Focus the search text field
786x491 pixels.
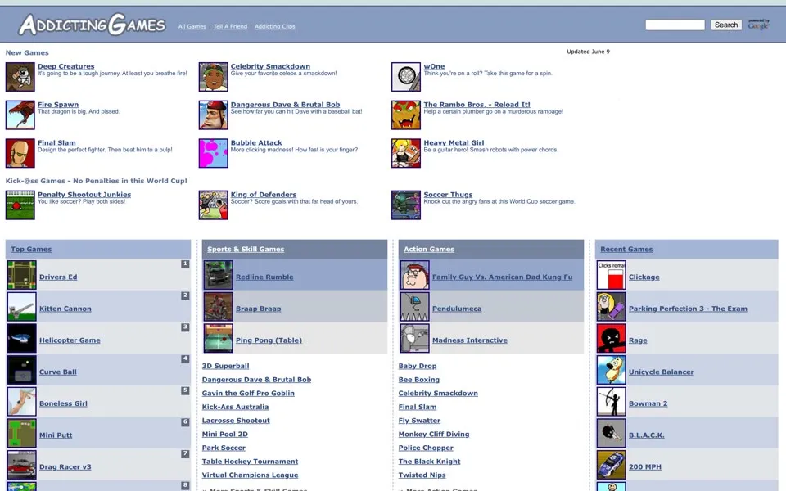click(675, 25)
